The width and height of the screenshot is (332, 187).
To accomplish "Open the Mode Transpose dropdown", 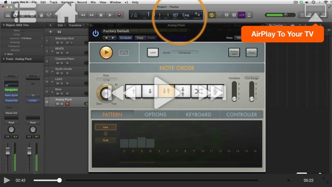I will [x=185, y=53].
